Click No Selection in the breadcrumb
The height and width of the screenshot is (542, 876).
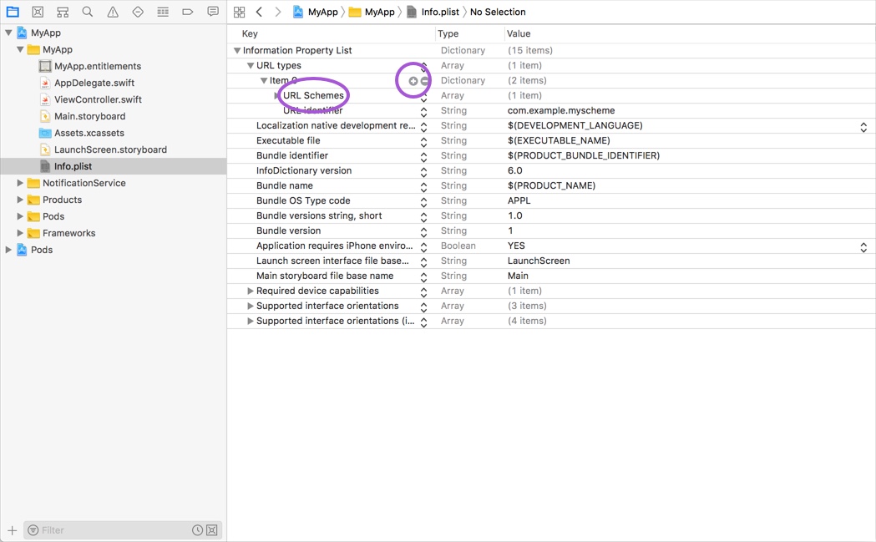pos(498,12)
